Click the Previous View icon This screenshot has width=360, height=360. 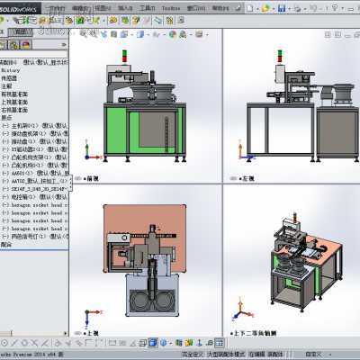point(104,34)
